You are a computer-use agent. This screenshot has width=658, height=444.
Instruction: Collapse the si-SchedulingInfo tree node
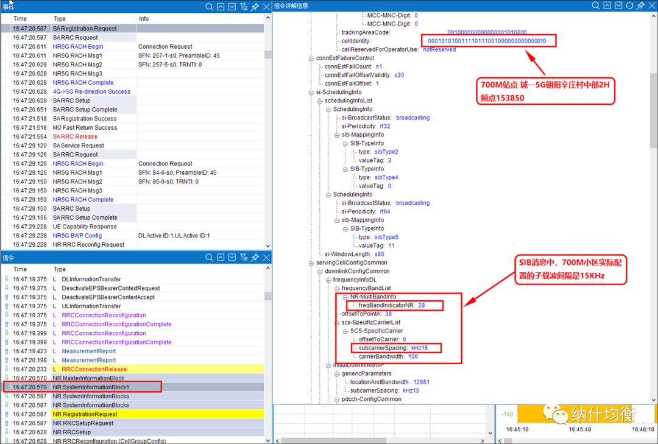pyautogui.click(x=311, y=93)
